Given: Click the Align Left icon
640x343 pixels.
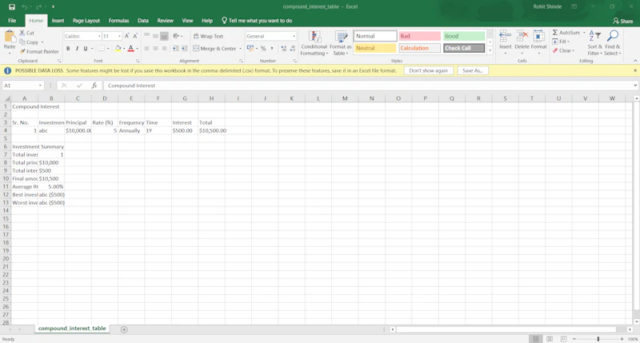Looking at the screenshot, I should click(146, 49).
